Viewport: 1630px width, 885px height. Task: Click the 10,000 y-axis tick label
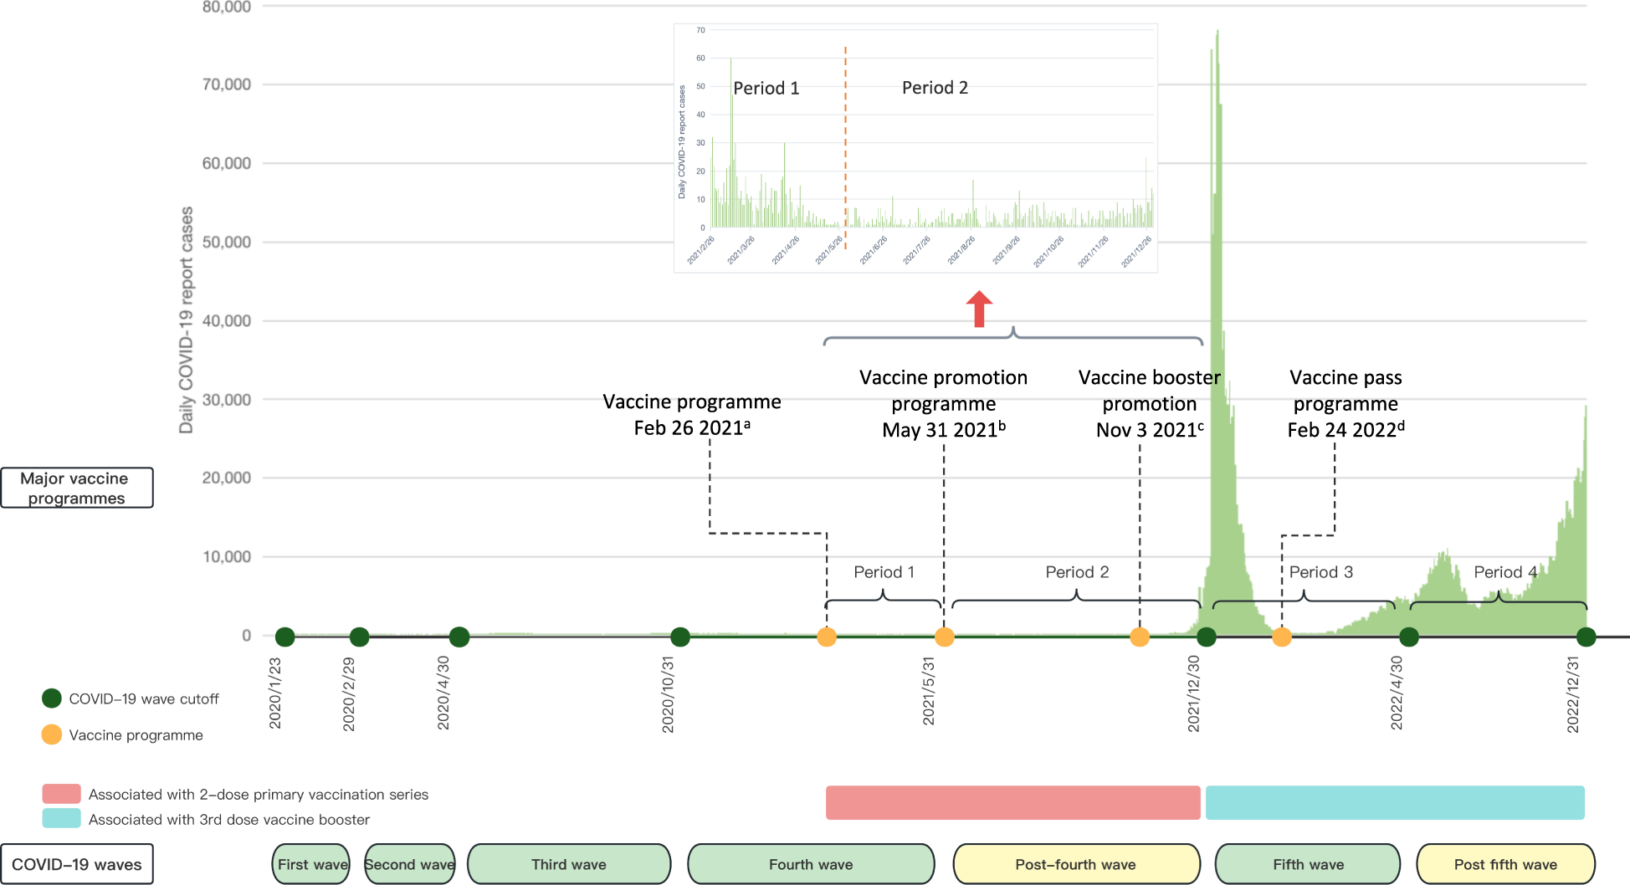tap(226, 556)
